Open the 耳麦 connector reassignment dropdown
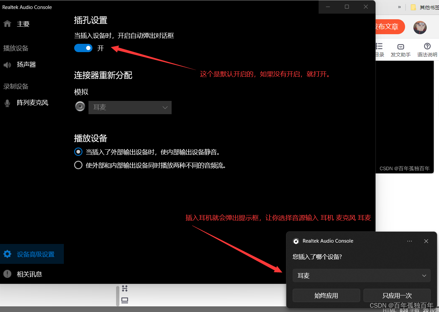The height and width of the screenshot is (312, 439). [130, 108]
